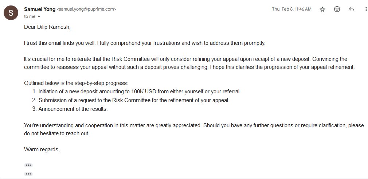
Task: Click the paragraph mentioning the Risk Committee
Action: [x=189, y=63]
